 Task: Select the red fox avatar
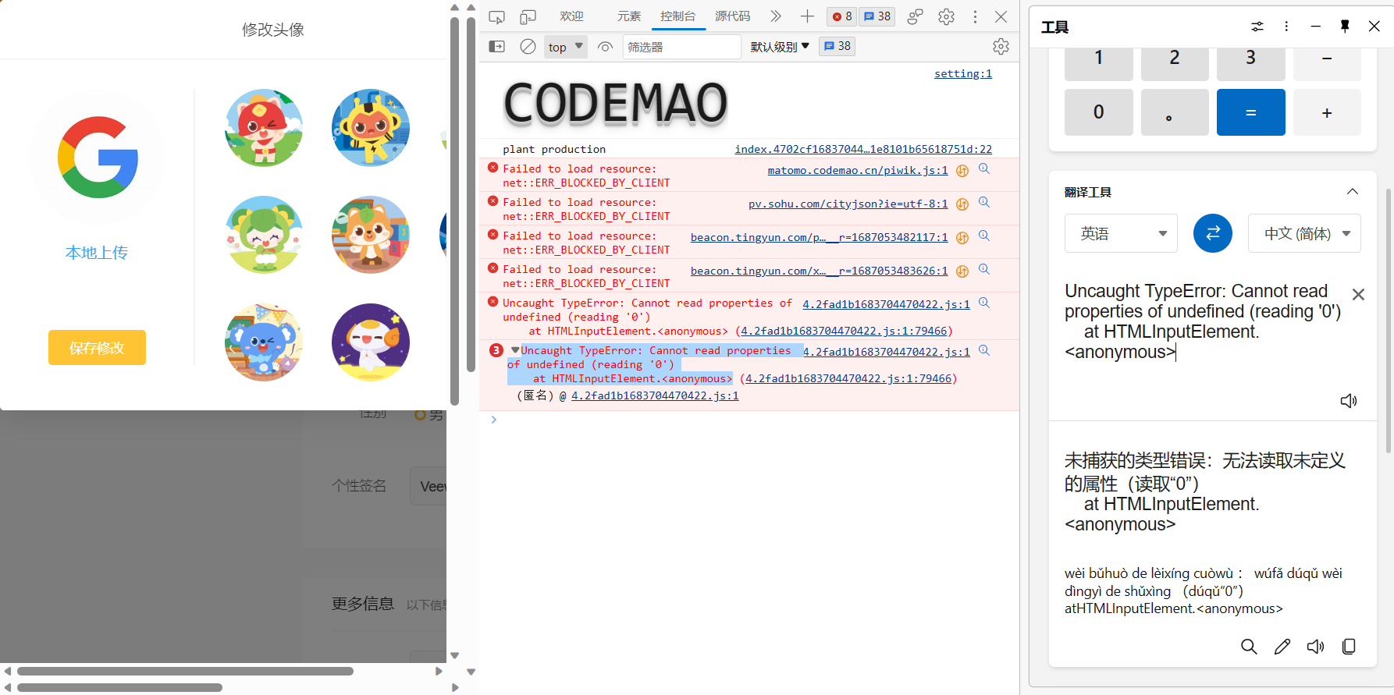click(264, 128)
